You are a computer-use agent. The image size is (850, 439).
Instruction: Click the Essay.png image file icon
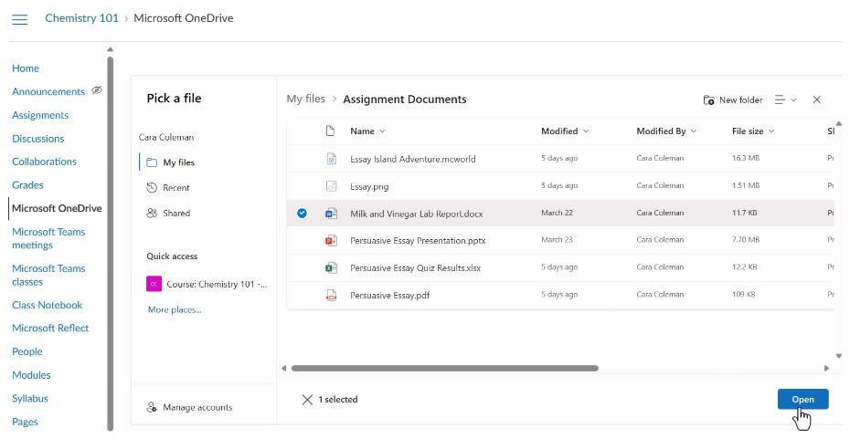tap(331, 186)
